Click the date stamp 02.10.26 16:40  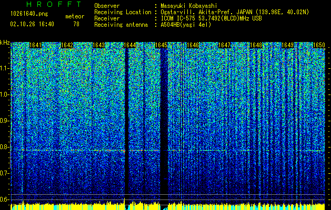coord(32,24)
